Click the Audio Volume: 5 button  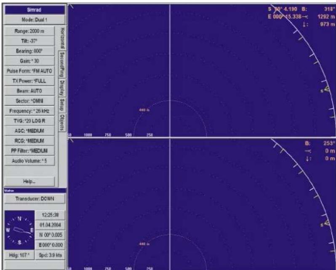point(29,161)
